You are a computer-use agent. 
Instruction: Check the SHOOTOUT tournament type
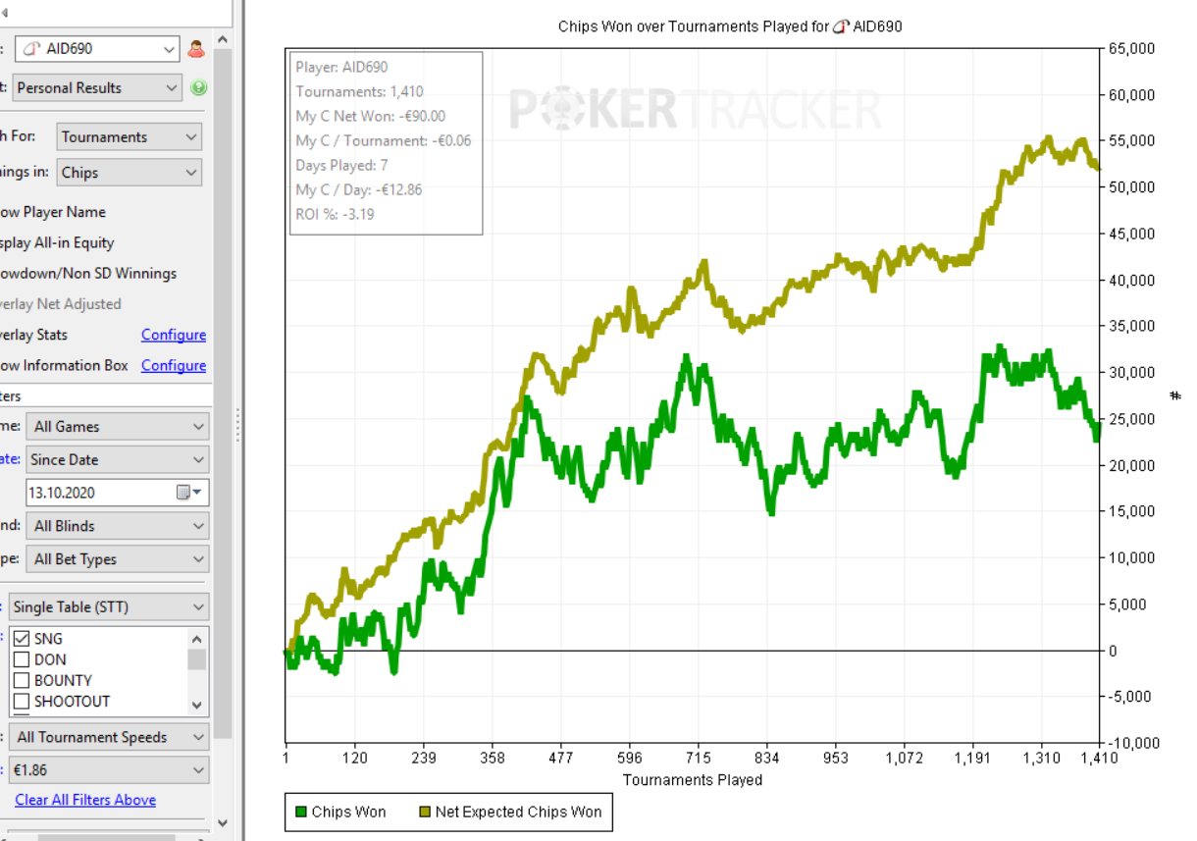pos(22,701)
